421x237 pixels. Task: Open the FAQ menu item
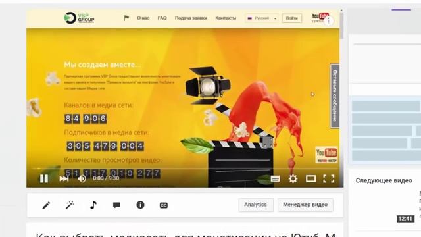(162, 18)
